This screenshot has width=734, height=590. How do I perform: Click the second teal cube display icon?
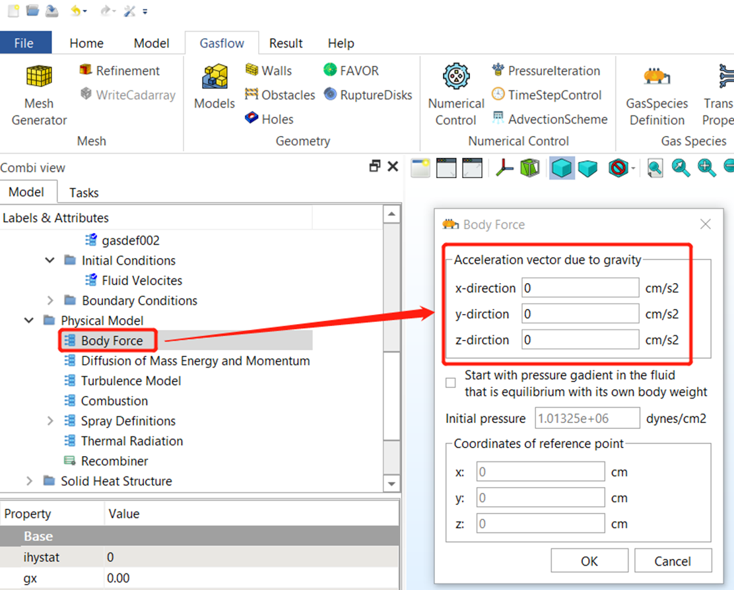(x=587, y=168)
